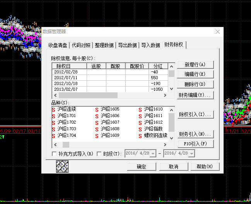Click the 品种 list horizontal scrollbar thumb
Viewport: 251px width, 204px height.
coord(66,144)
